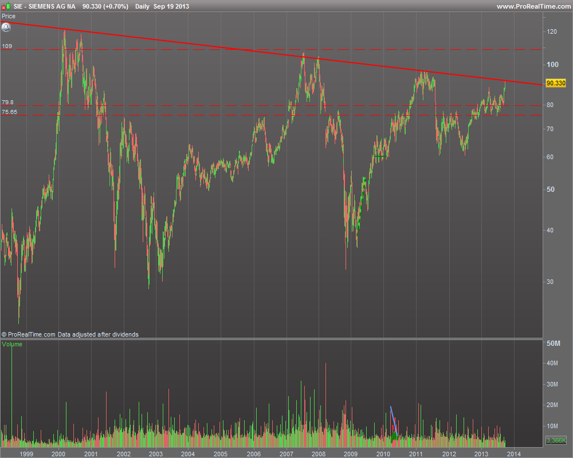Click the 40M volume axis value
The width and height of the screenshot is (573, 458).
click(552, 363)
